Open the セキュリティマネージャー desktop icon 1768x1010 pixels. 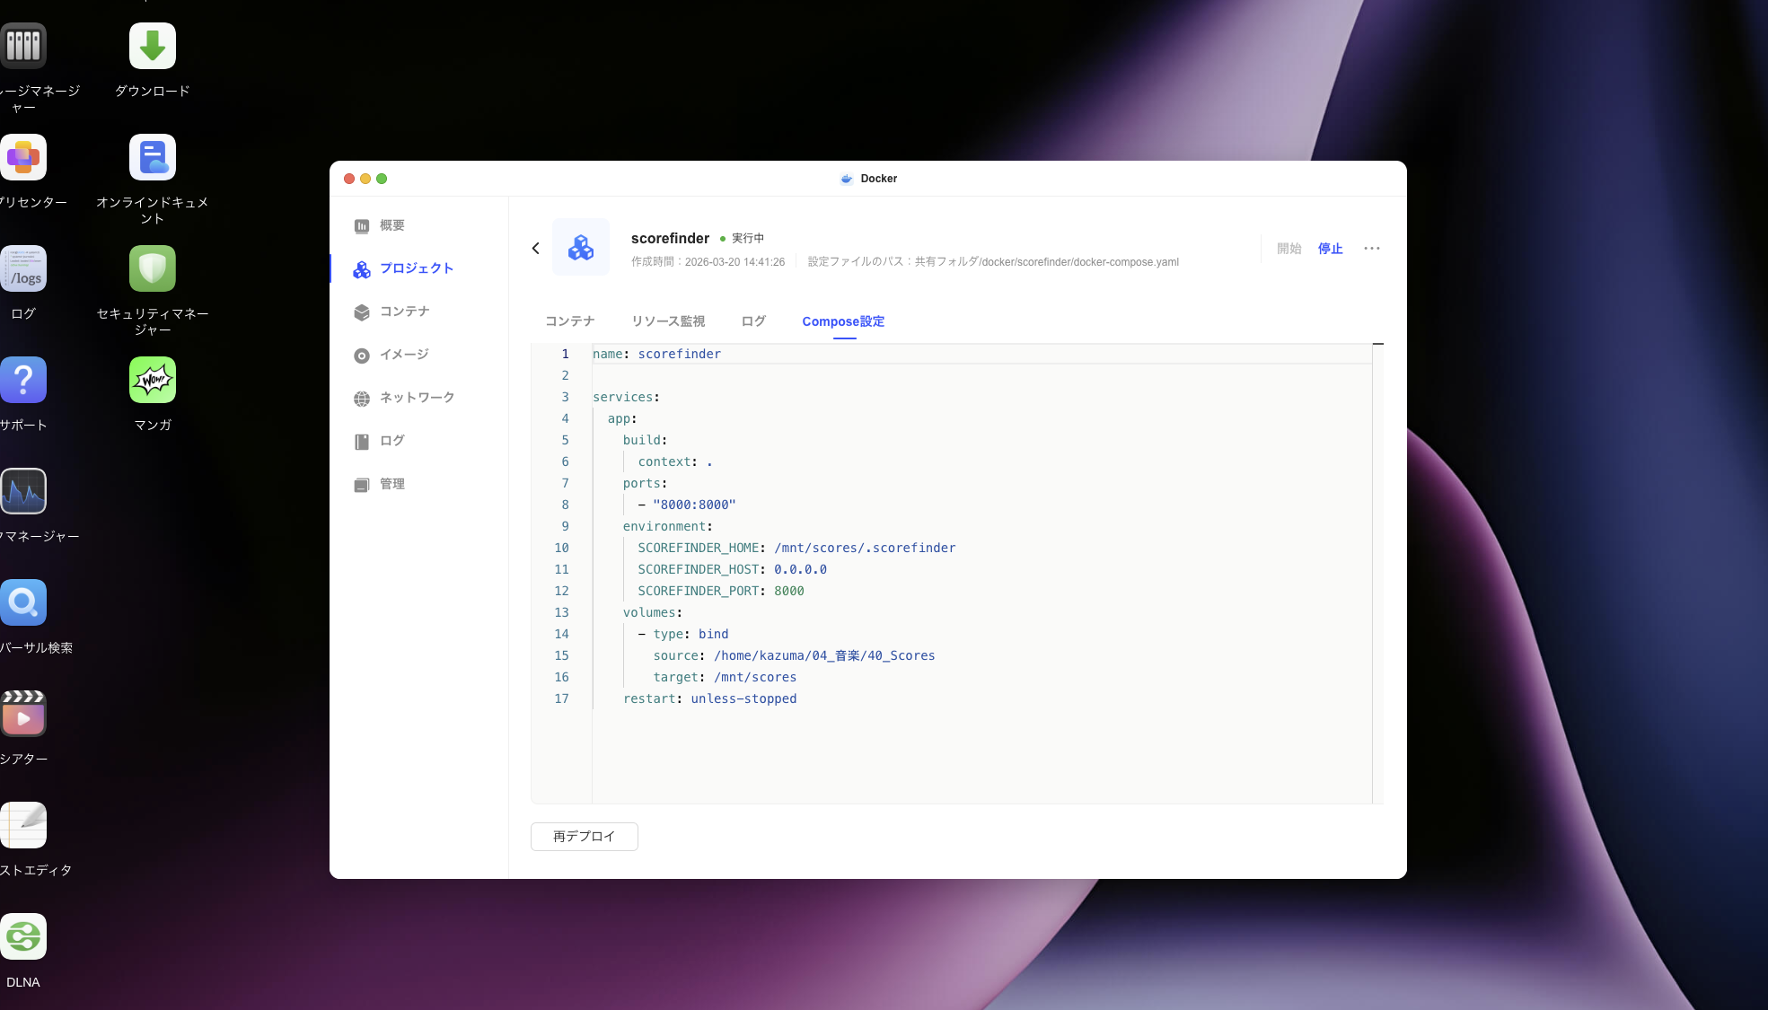(153, 269)
